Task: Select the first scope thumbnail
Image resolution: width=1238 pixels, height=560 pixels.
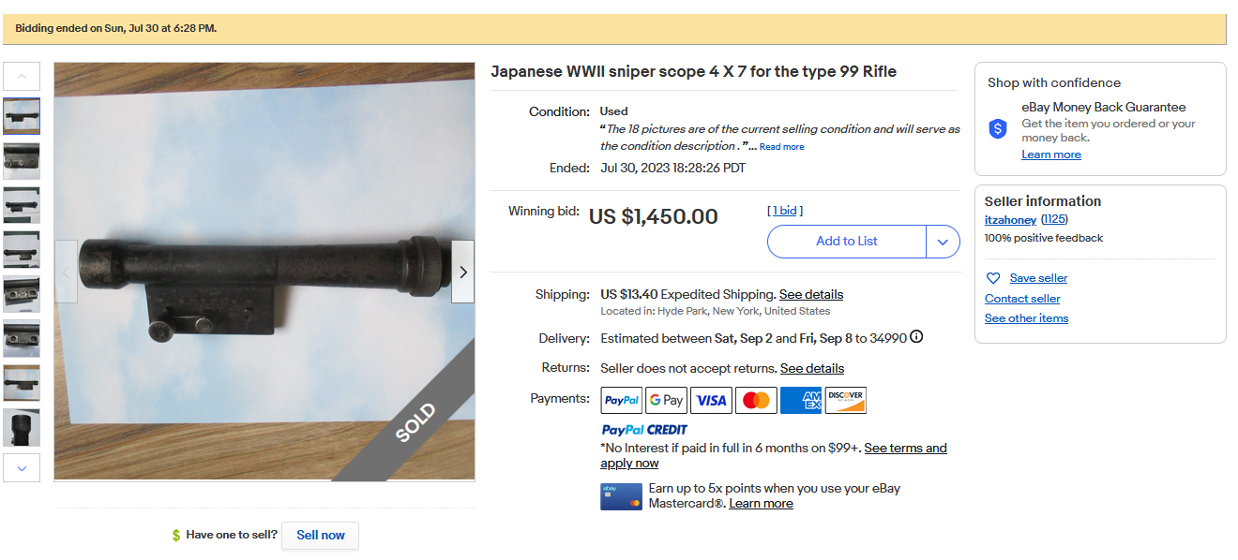Action: coord(22,116)
